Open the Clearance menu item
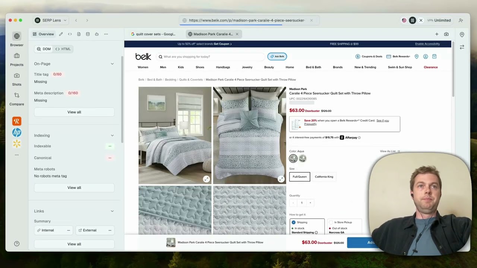477x268 pixels. [x=430, y=67]
